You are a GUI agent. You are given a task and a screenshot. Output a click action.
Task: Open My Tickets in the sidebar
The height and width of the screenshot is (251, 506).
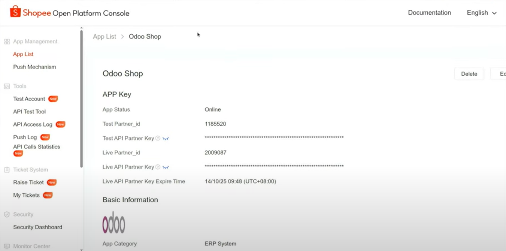click(26, 195)
